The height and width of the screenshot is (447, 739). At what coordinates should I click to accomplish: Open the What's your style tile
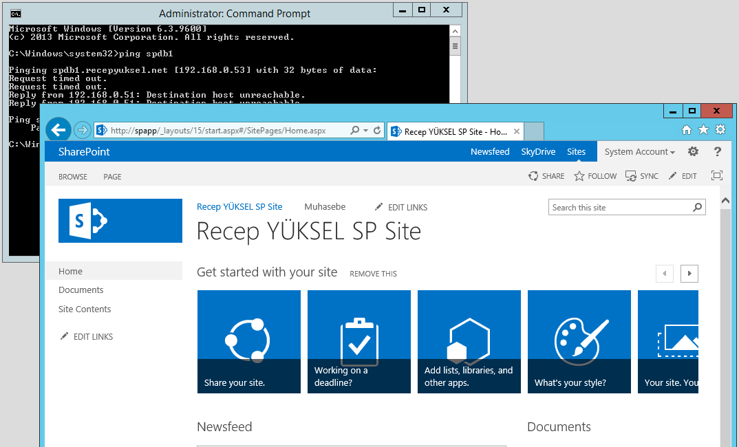coord(579,342)
